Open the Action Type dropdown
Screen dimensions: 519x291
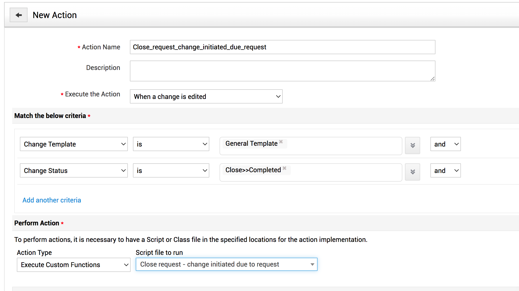pyautogui.click(x=74, y=265)
